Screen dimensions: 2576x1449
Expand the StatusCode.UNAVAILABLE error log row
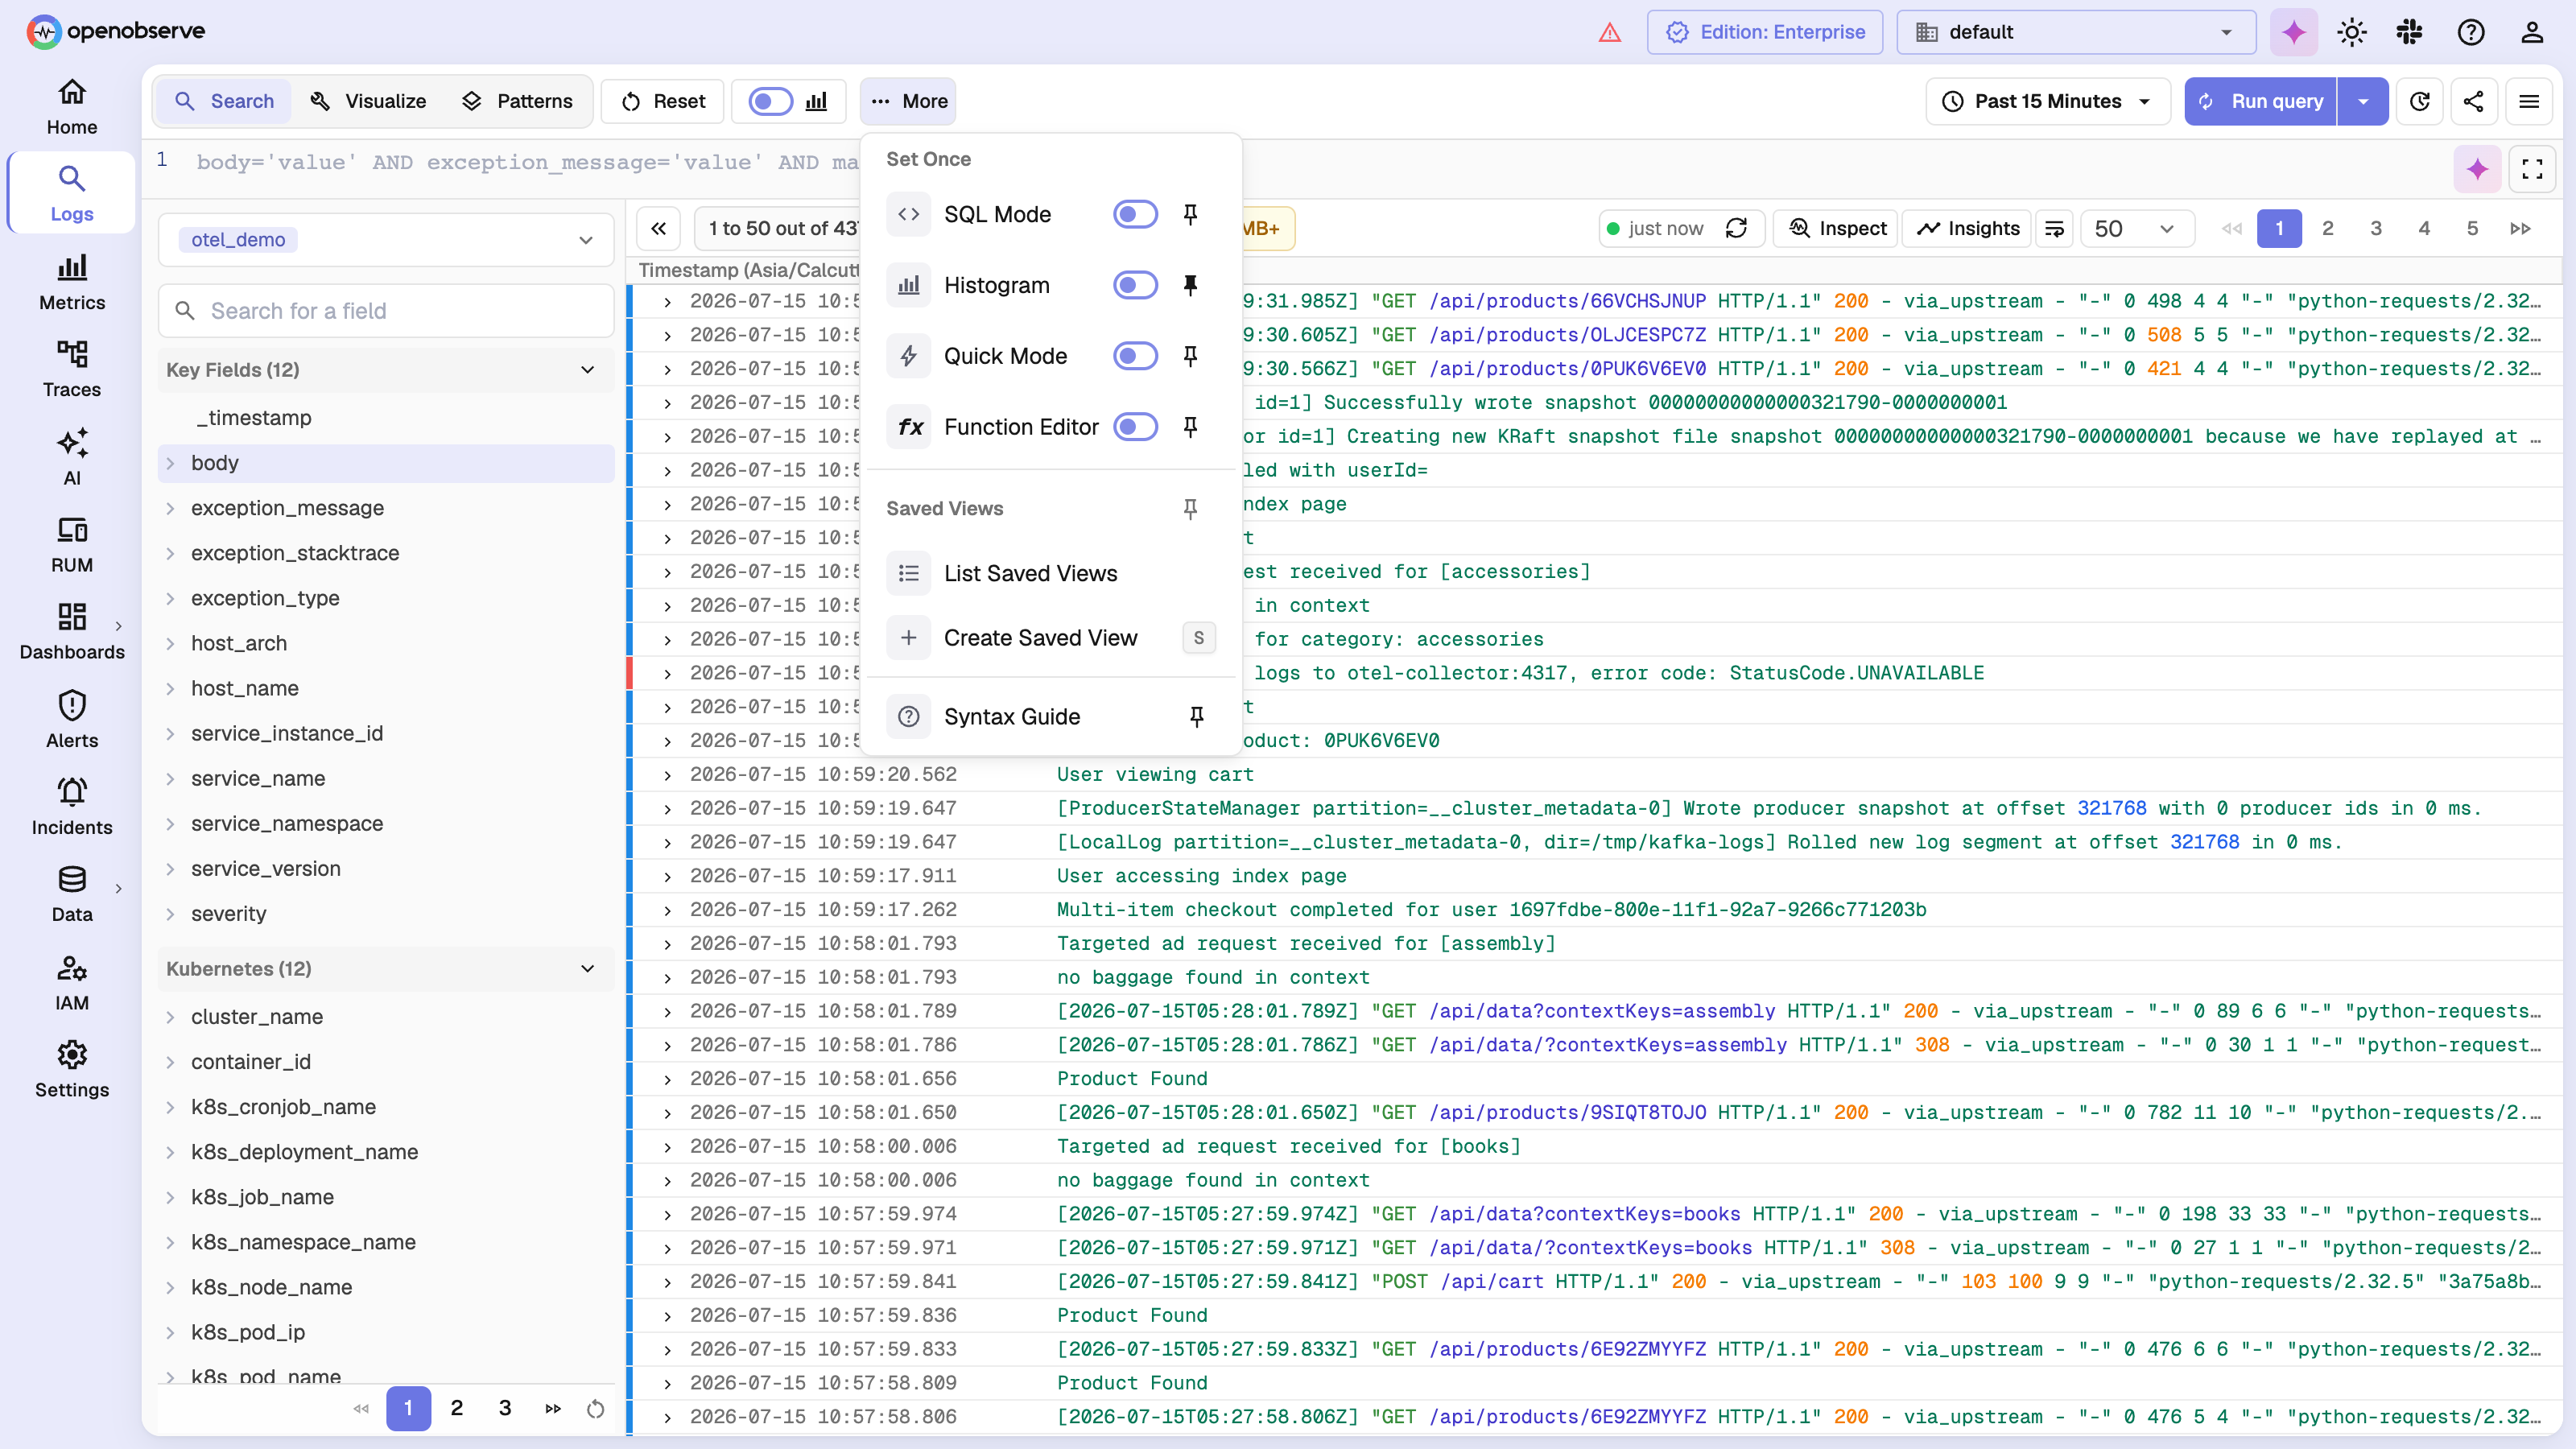[667, 673]
